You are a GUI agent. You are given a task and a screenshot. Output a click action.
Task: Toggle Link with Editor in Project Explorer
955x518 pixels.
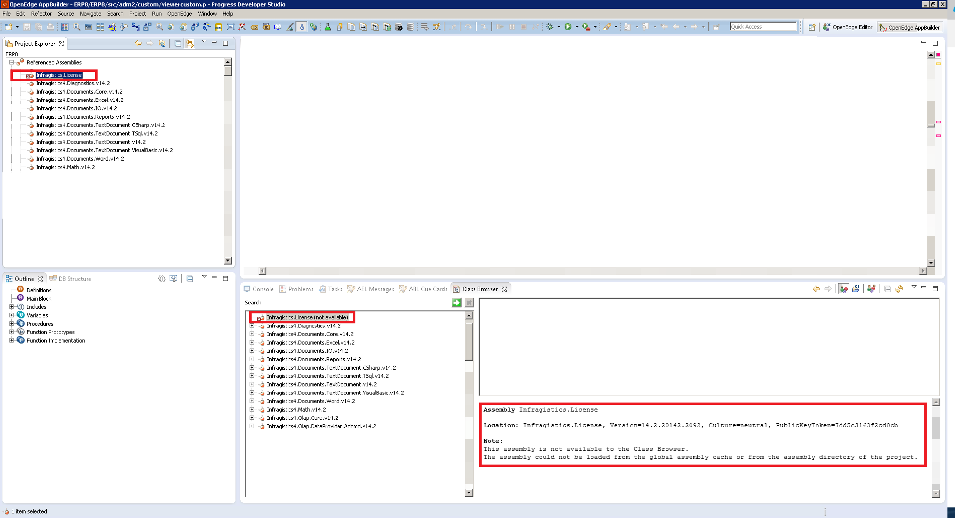pyautogui.click(x=190, y=44)
